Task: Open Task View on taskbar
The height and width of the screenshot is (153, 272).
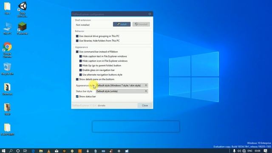Action: 25,151
